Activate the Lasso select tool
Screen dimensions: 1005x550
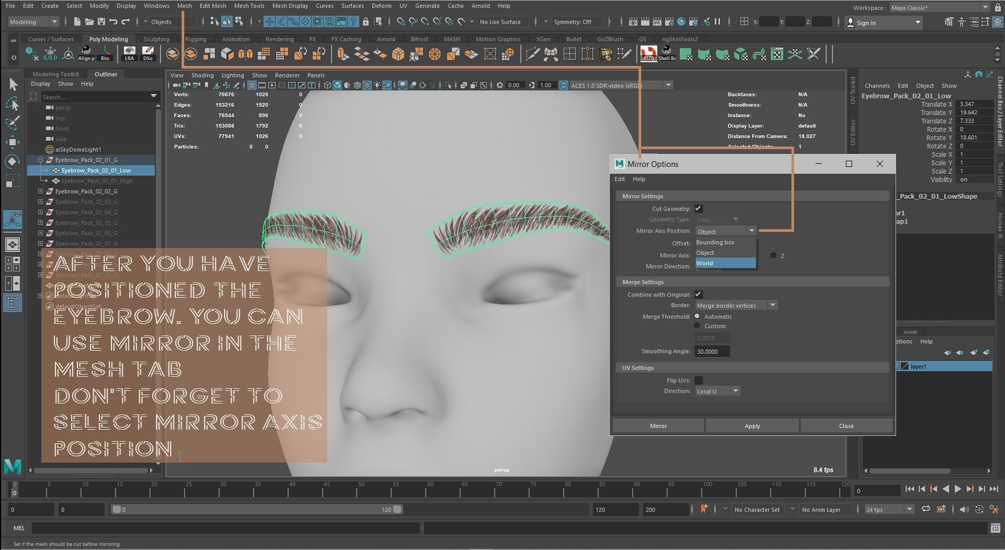tap(13, 104)
